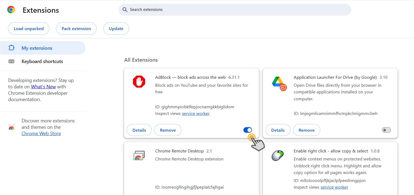Click the Extensions page title
Screen dimensions: 414x195
click(x=41, y=10)
